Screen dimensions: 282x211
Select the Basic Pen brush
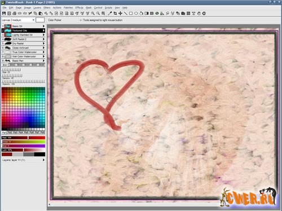[23, 61]
